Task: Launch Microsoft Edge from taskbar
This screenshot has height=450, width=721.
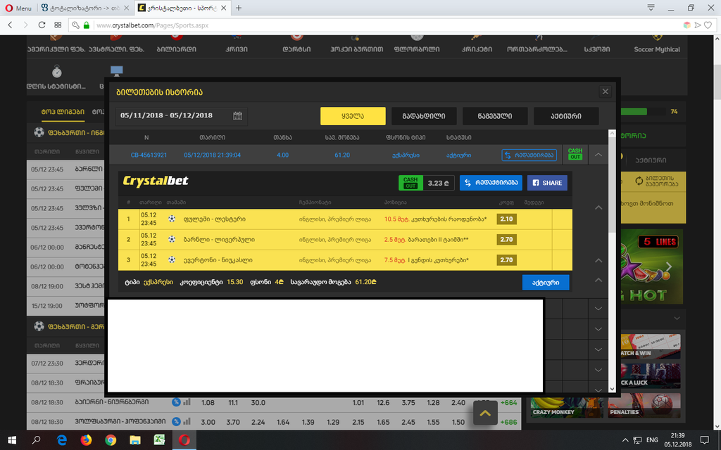Action: pos(62,440)
